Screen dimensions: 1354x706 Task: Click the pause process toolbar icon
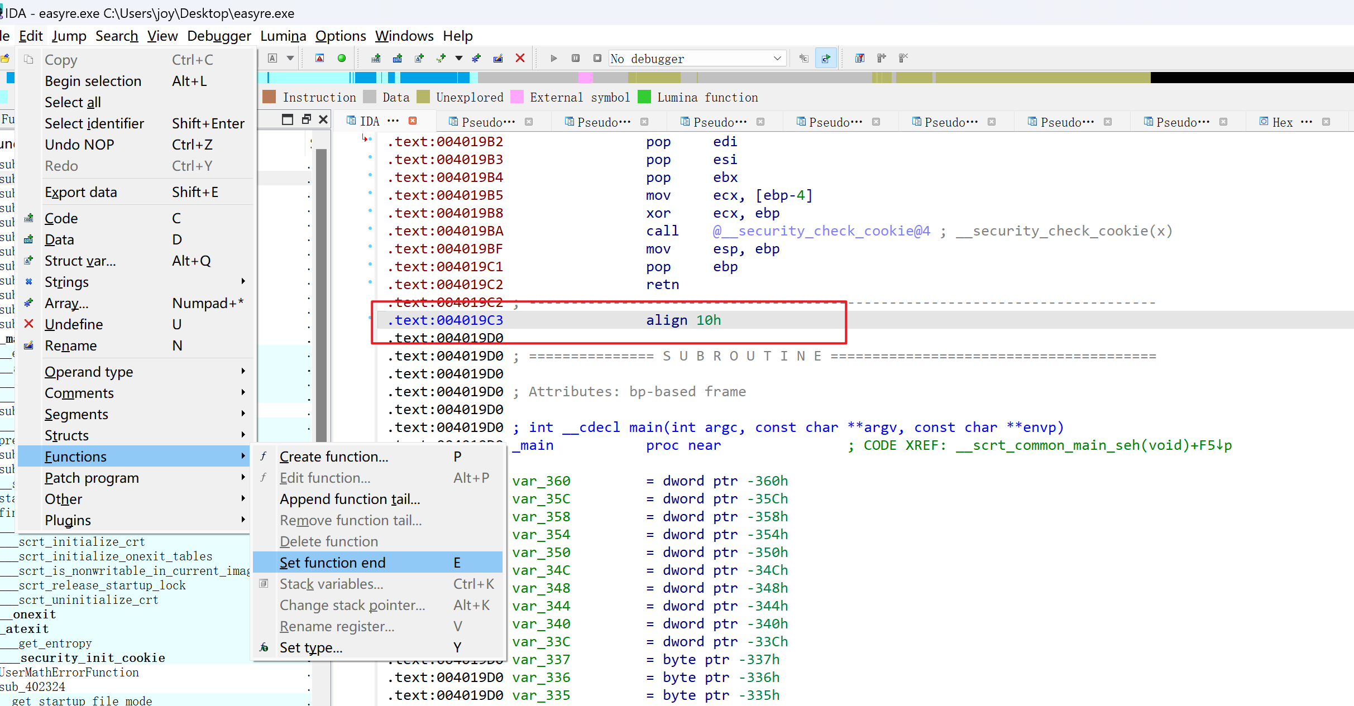pyautogui.click(x=575, y=58)
